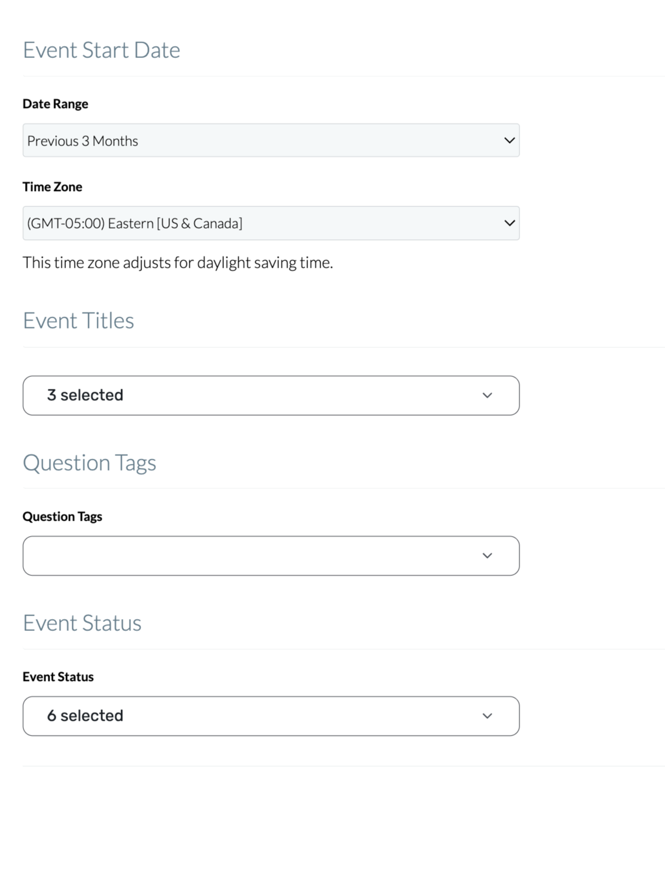Click the chevron in the empty Question Tags field

tap(487, 555)
